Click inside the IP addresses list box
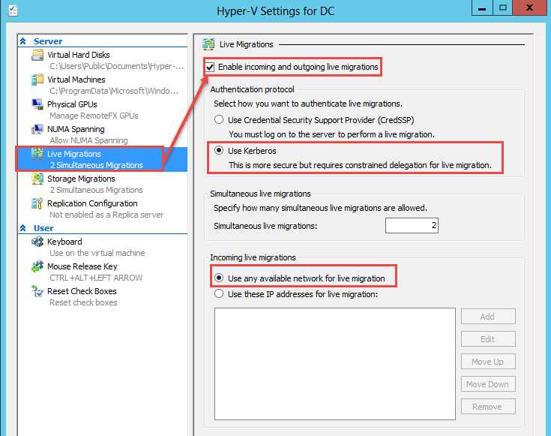Image resolution: width=551 pixels, height=436 pixels. (x=335, y=364)
